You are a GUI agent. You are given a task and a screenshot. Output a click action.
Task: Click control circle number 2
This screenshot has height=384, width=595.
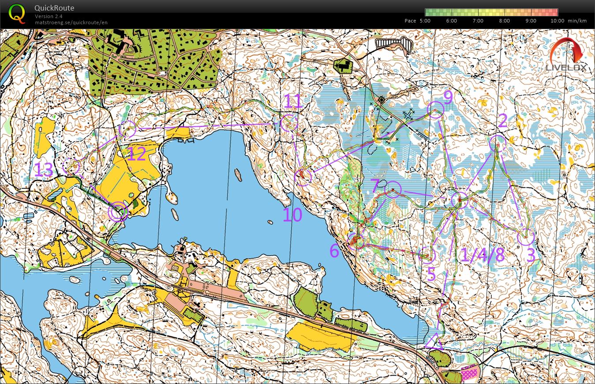[x=498, y=142]
